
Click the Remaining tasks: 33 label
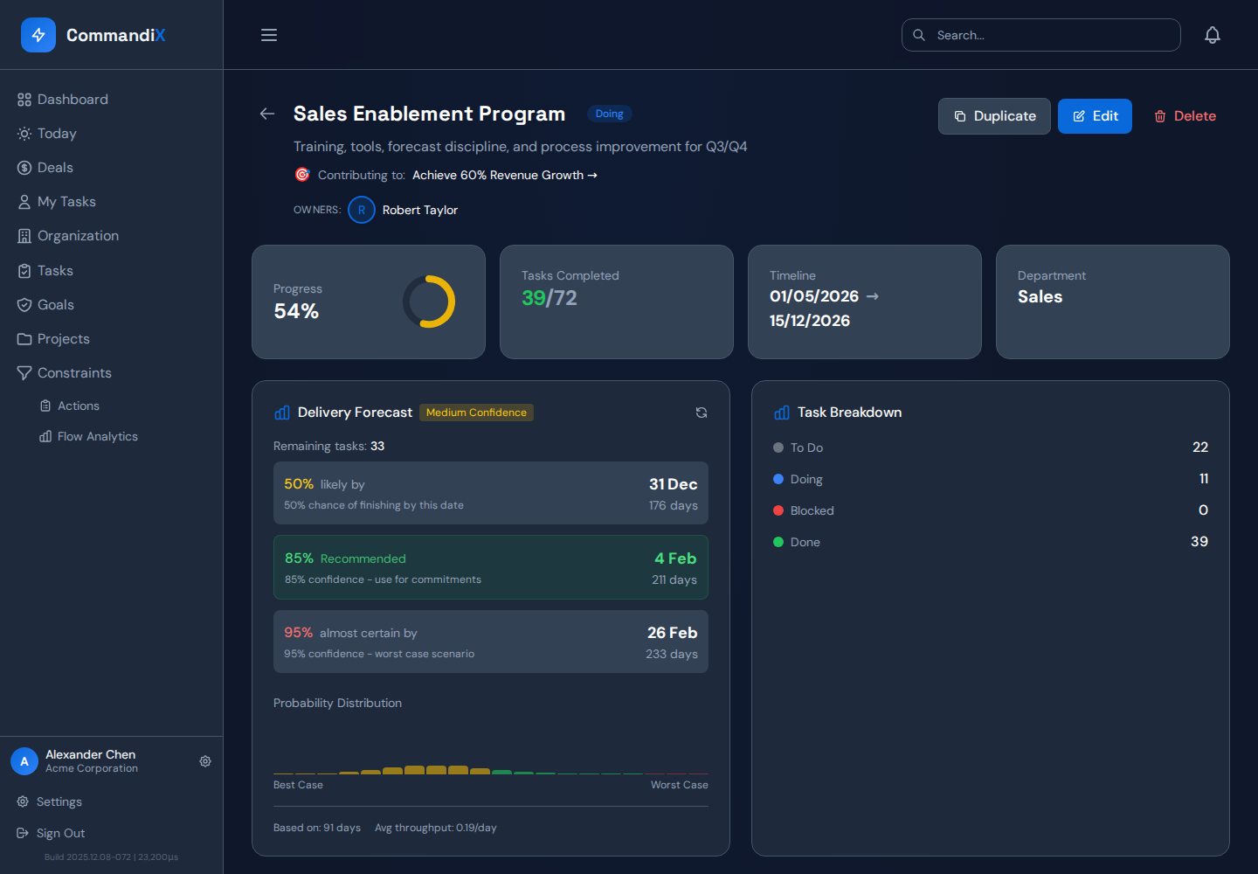pyautogui.click(x=328, y=446)
